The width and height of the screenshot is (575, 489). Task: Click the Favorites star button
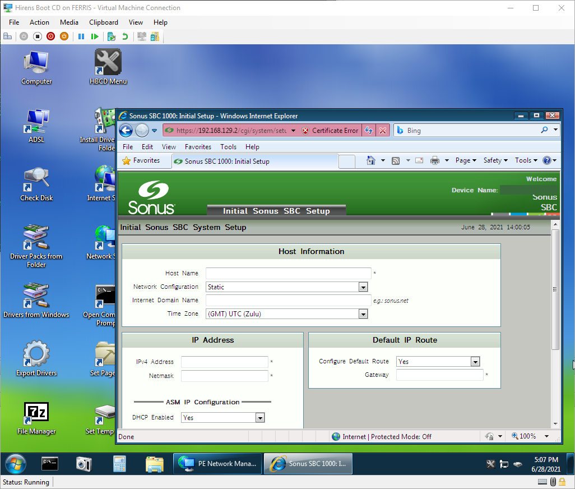[x=141, y=161]
